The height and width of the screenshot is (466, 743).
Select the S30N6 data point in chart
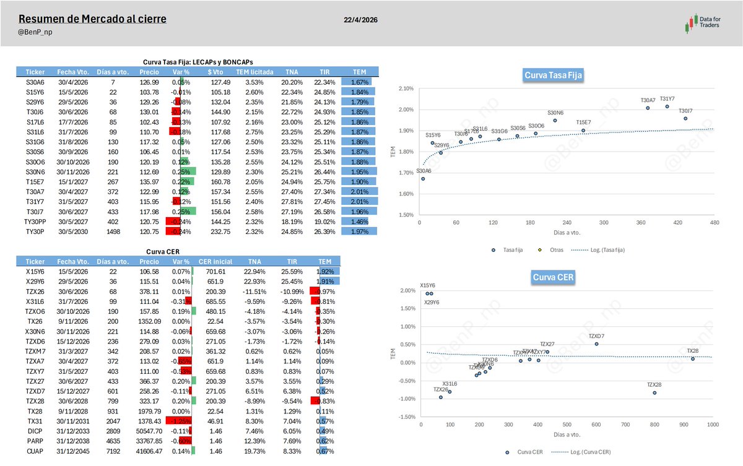[555, 120]
